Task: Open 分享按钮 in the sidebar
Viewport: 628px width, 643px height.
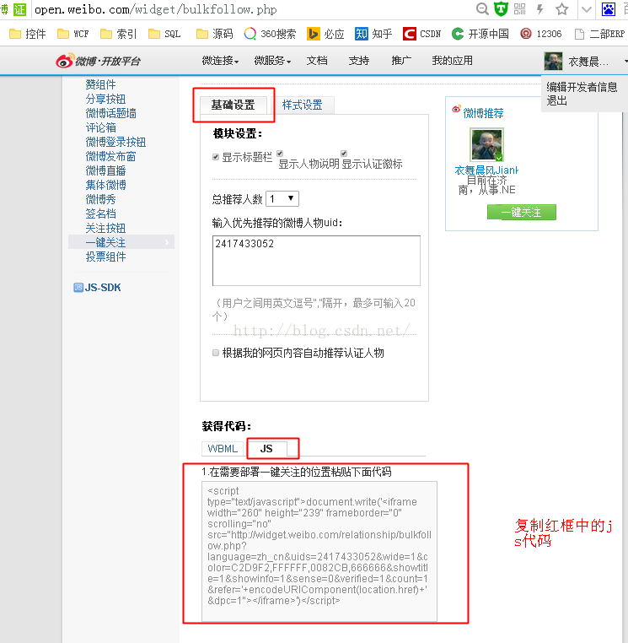Action: (x=105, y=99)
